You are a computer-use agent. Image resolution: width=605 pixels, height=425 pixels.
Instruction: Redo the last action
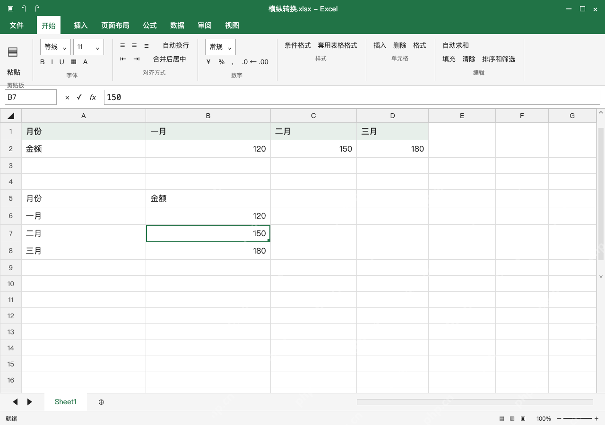(x=37, y=8)
